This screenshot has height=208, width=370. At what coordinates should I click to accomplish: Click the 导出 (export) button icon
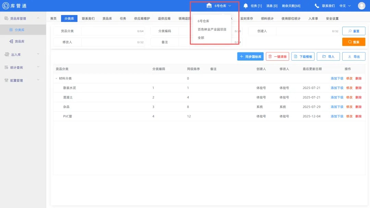click(x=350, y=56)
